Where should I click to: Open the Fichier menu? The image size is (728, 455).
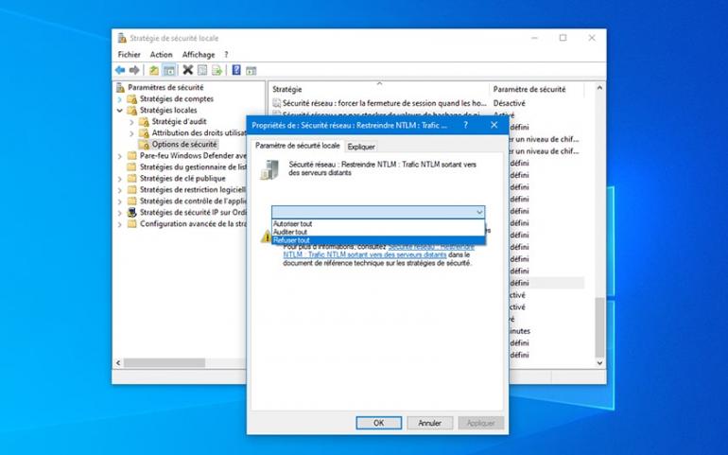pos(128,55)
